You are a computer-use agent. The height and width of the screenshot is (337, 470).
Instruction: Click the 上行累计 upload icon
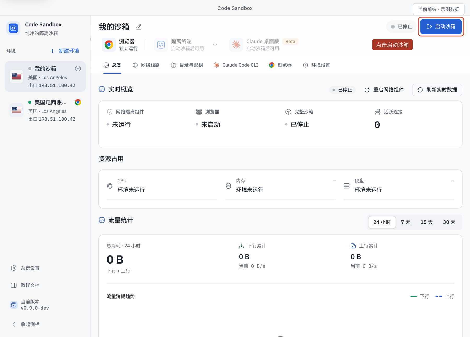(353, 246)
